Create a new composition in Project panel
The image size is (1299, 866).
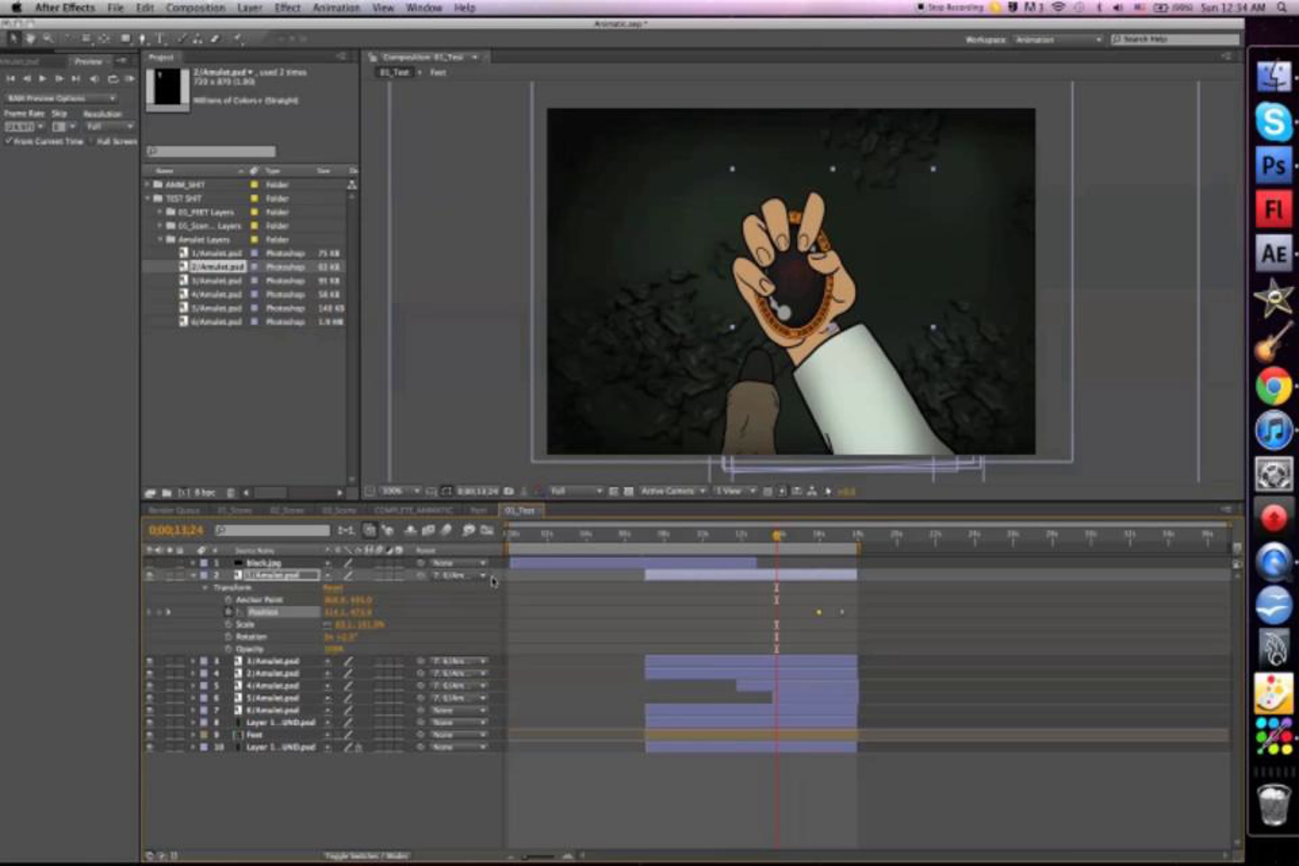click(184, 493)
